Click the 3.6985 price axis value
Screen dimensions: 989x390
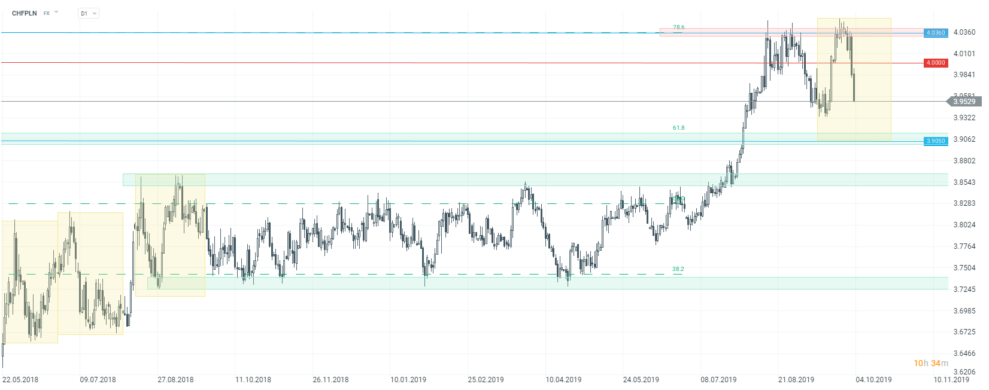pyautogui.click(x=964, y=311)
